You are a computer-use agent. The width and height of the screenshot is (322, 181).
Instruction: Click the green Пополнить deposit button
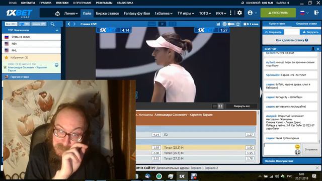[278, 13]
